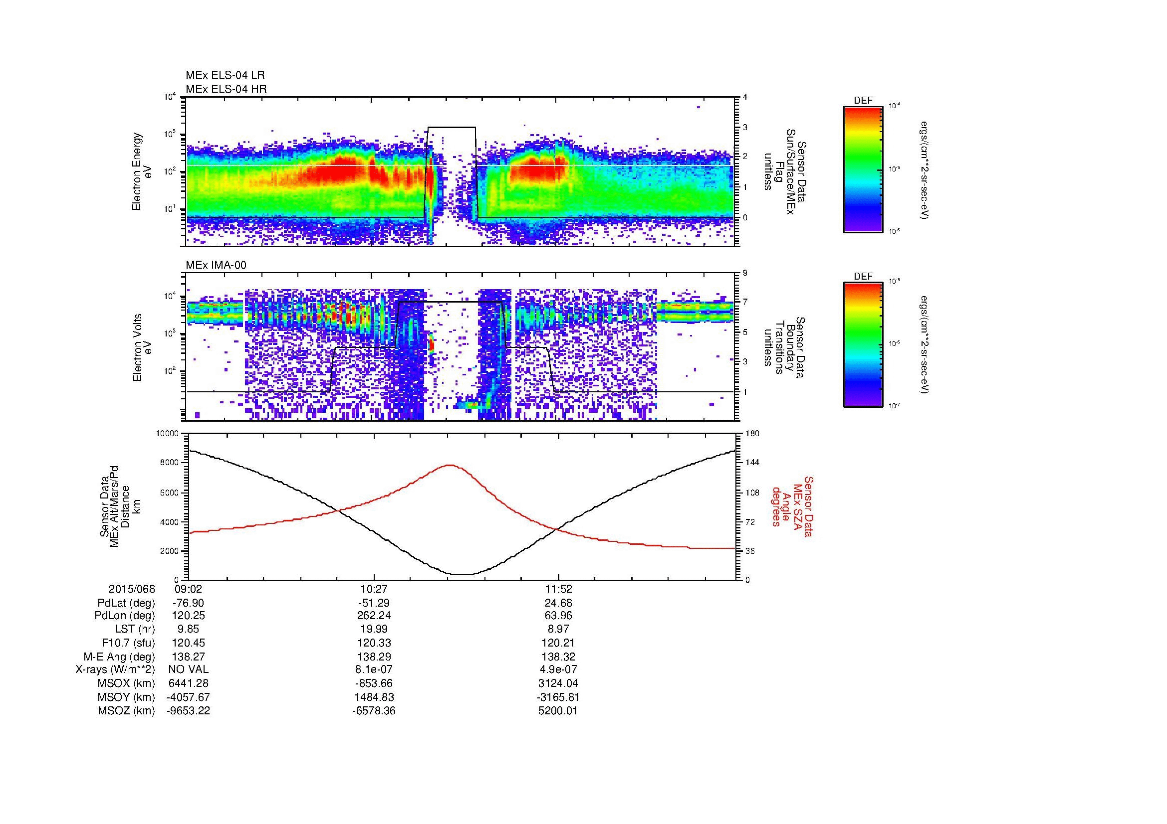
Task: Click the 'MEx ELS-04 LR' title label
Action: 225,75
